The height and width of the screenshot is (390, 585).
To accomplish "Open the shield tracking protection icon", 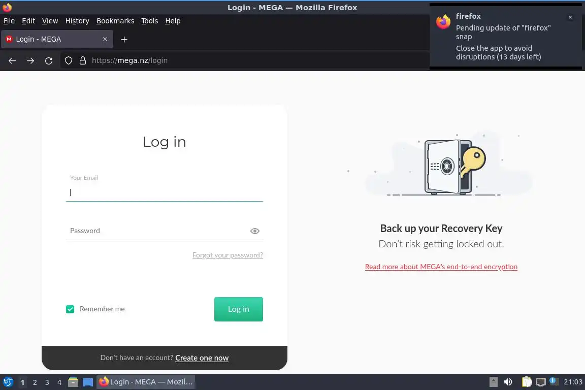I will 68,60.
